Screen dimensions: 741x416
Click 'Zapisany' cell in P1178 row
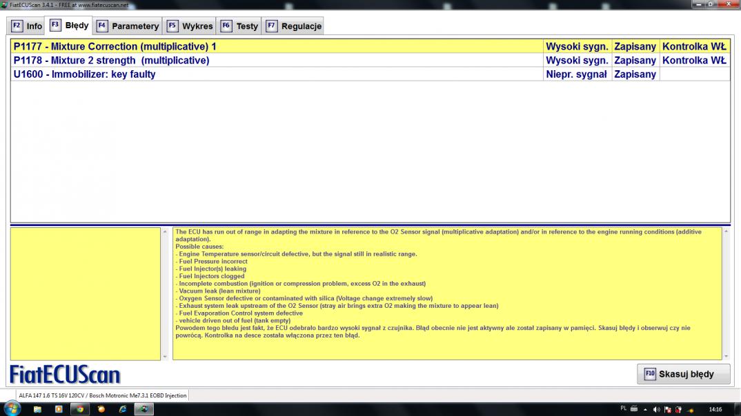point(635,61)
